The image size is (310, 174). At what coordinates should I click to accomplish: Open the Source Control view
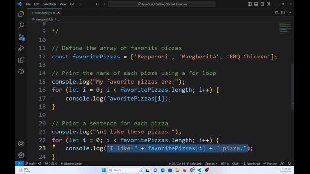[21, 37]
